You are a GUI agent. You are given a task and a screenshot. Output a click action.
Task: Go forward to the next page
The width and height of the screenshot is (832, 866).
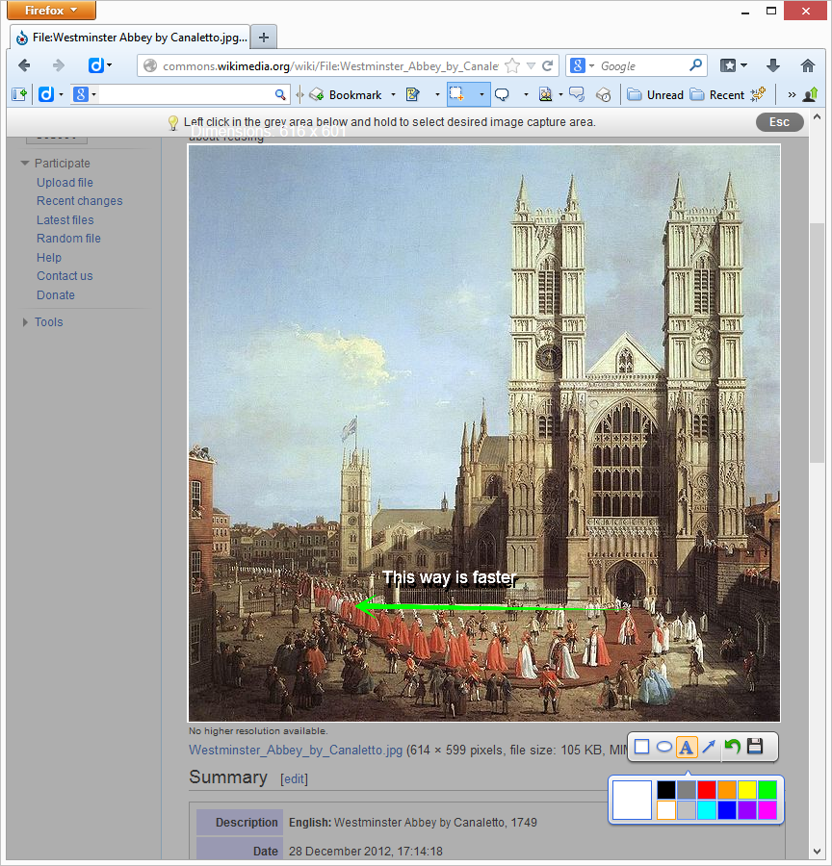pyautogui.click(x=58, y=65)
